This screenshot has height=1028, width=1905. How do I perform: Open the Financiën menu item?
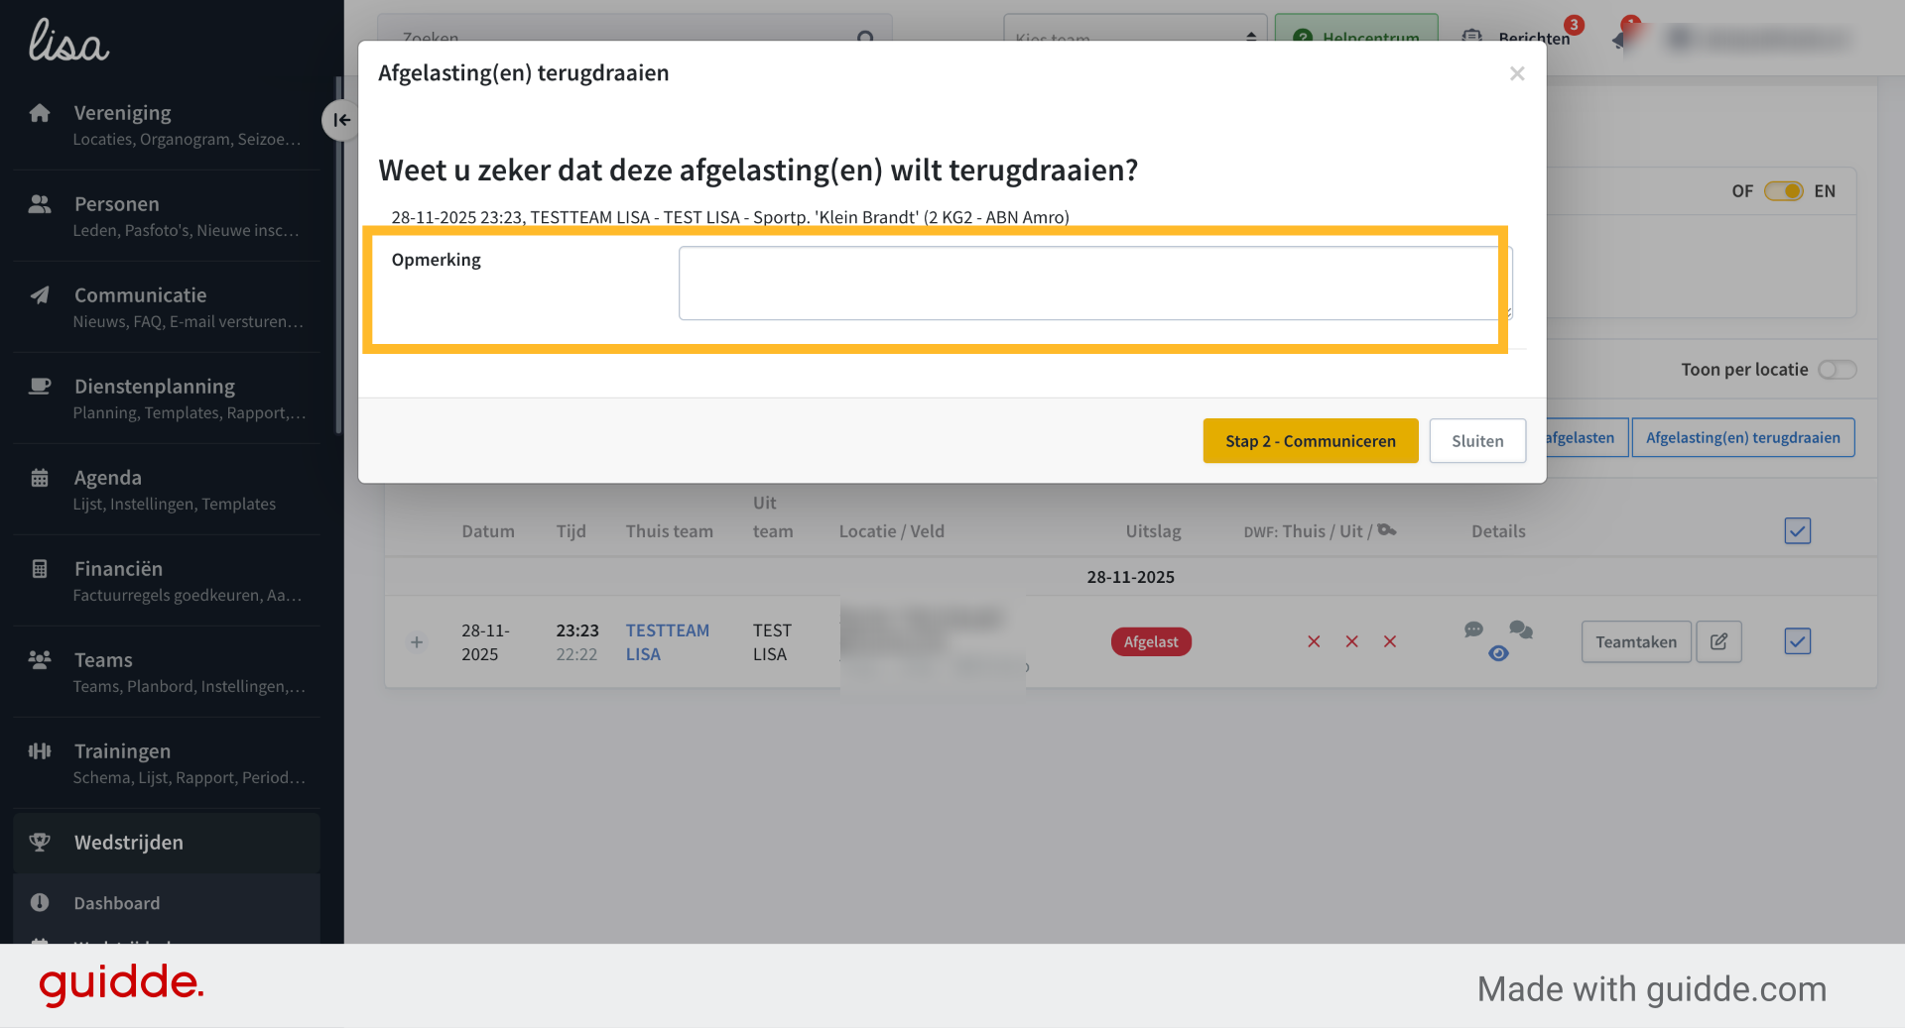pyautogui.click(x=167, y=580)
